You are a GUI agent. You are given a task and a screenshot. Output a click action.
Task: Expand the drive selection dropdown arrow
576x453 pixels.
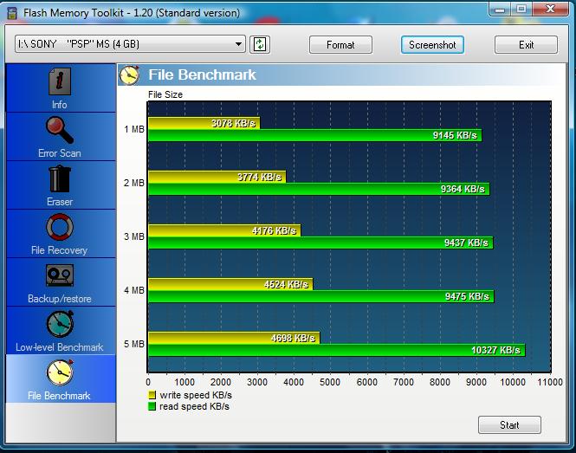[x=239, y=44]
